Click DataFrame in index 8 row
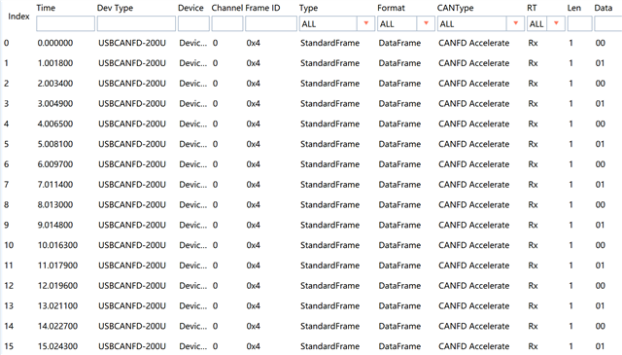Viewport: 622px width, 355px height. tap(399, 205)
